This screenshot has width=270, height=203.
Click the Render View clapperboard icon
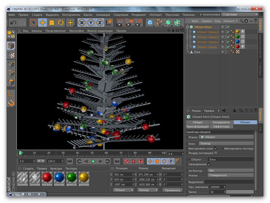(x=119, y=22)
